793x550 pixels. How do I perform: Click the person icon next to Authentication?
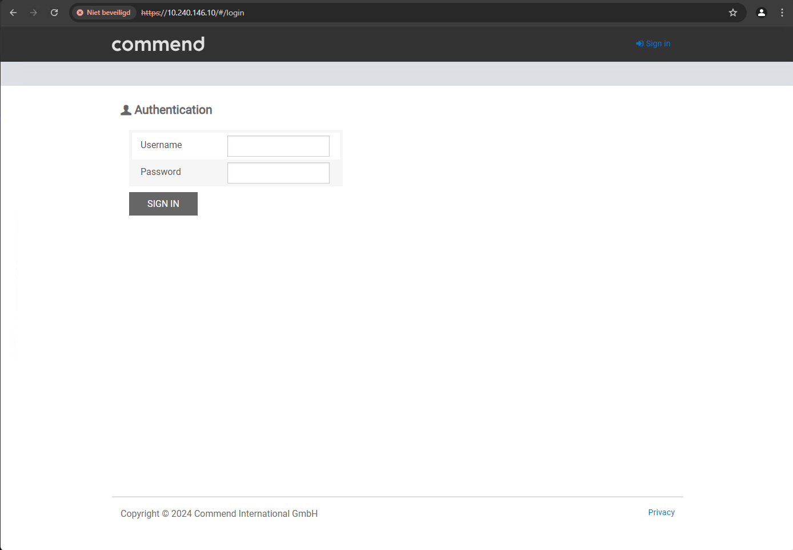tap(126, 110)
